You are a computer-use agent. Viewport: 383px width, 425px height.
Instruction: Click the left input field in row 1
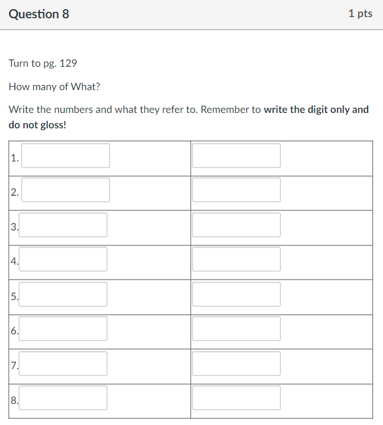(x=65, y=156)
